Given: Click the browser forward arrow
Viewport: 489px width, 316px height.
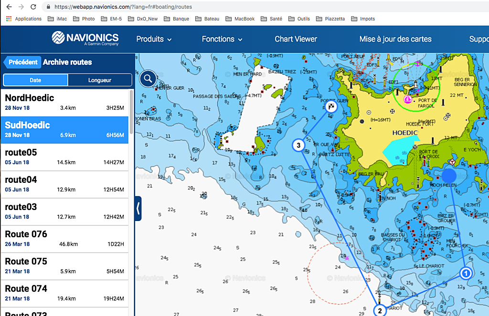Looking at the screenshot, I should [x=21, y=7].
